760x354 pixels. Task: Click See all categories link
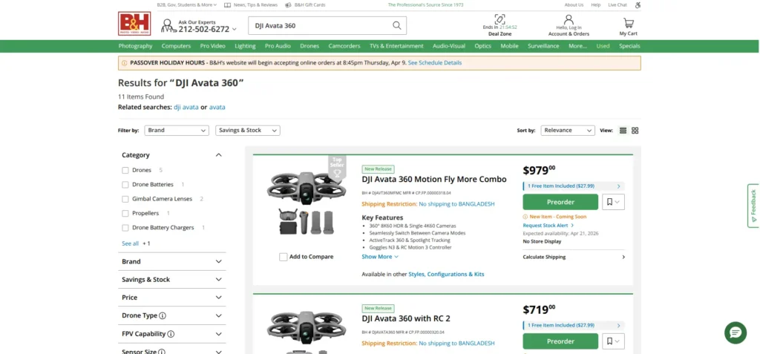(130, 243)
